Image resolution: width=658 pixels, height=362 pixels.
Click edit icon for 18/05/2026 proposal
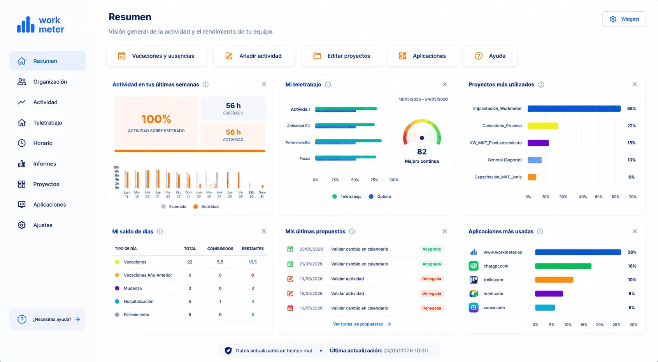[x=290, y=293]
